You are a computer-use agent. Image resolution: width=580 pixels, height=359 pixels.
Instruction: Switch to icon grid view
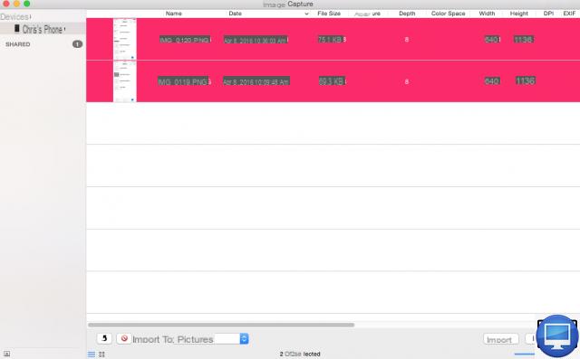click(101, 354)
